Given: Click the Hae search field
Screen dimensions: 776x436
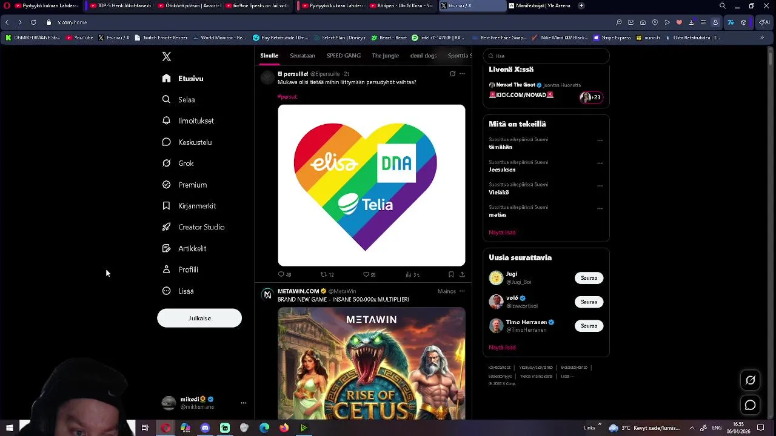Looking at the screenshot, I should tap(546, 56).
